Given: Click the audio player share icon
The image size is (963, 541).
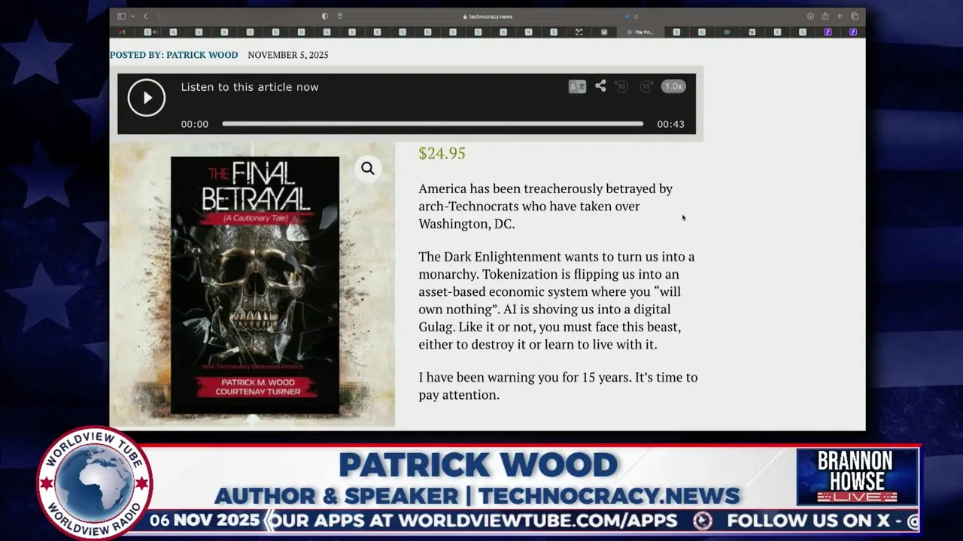Looking at the screenshot, I should (600, 86).
